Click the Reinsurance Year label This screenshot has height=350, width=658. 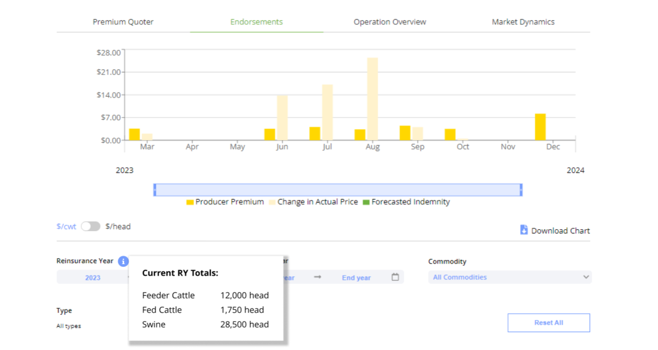click(85, 261)
